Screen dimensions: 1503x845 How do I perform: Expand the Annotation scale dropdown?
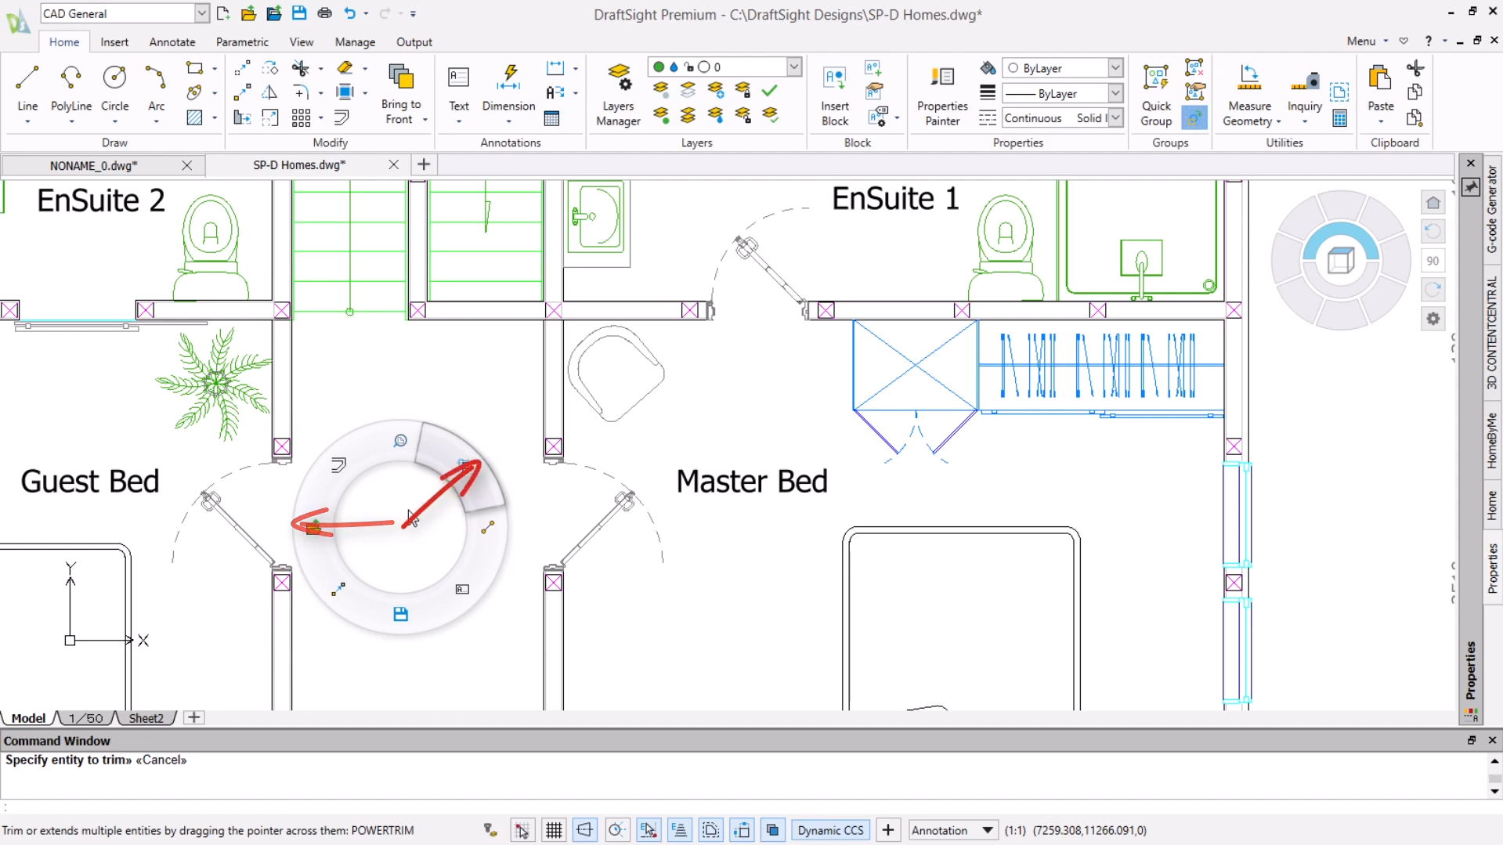coord(988,830)
